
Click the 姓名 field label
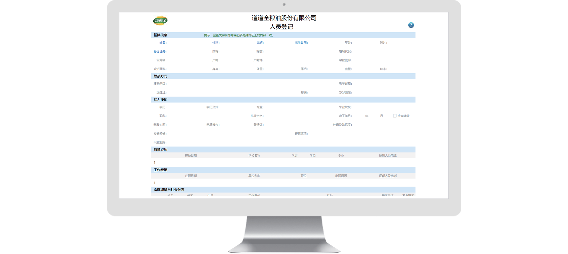coord(163,43)
